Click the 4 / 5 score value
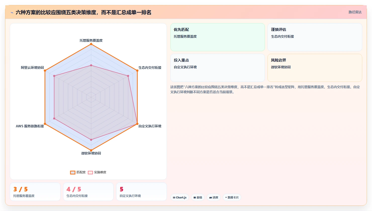This screenshot has width=372, height=211. coord(74,189)
